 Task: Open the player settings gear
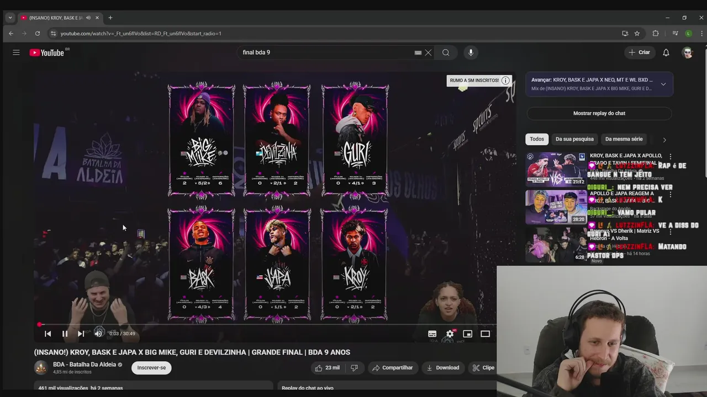[450, 334]
